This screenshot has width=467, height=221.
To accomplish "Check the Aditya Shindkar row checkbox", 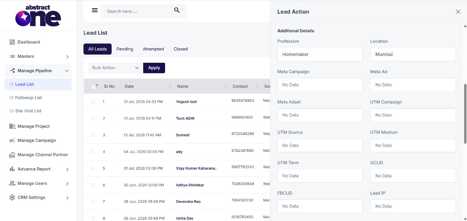I will (93, 185).
